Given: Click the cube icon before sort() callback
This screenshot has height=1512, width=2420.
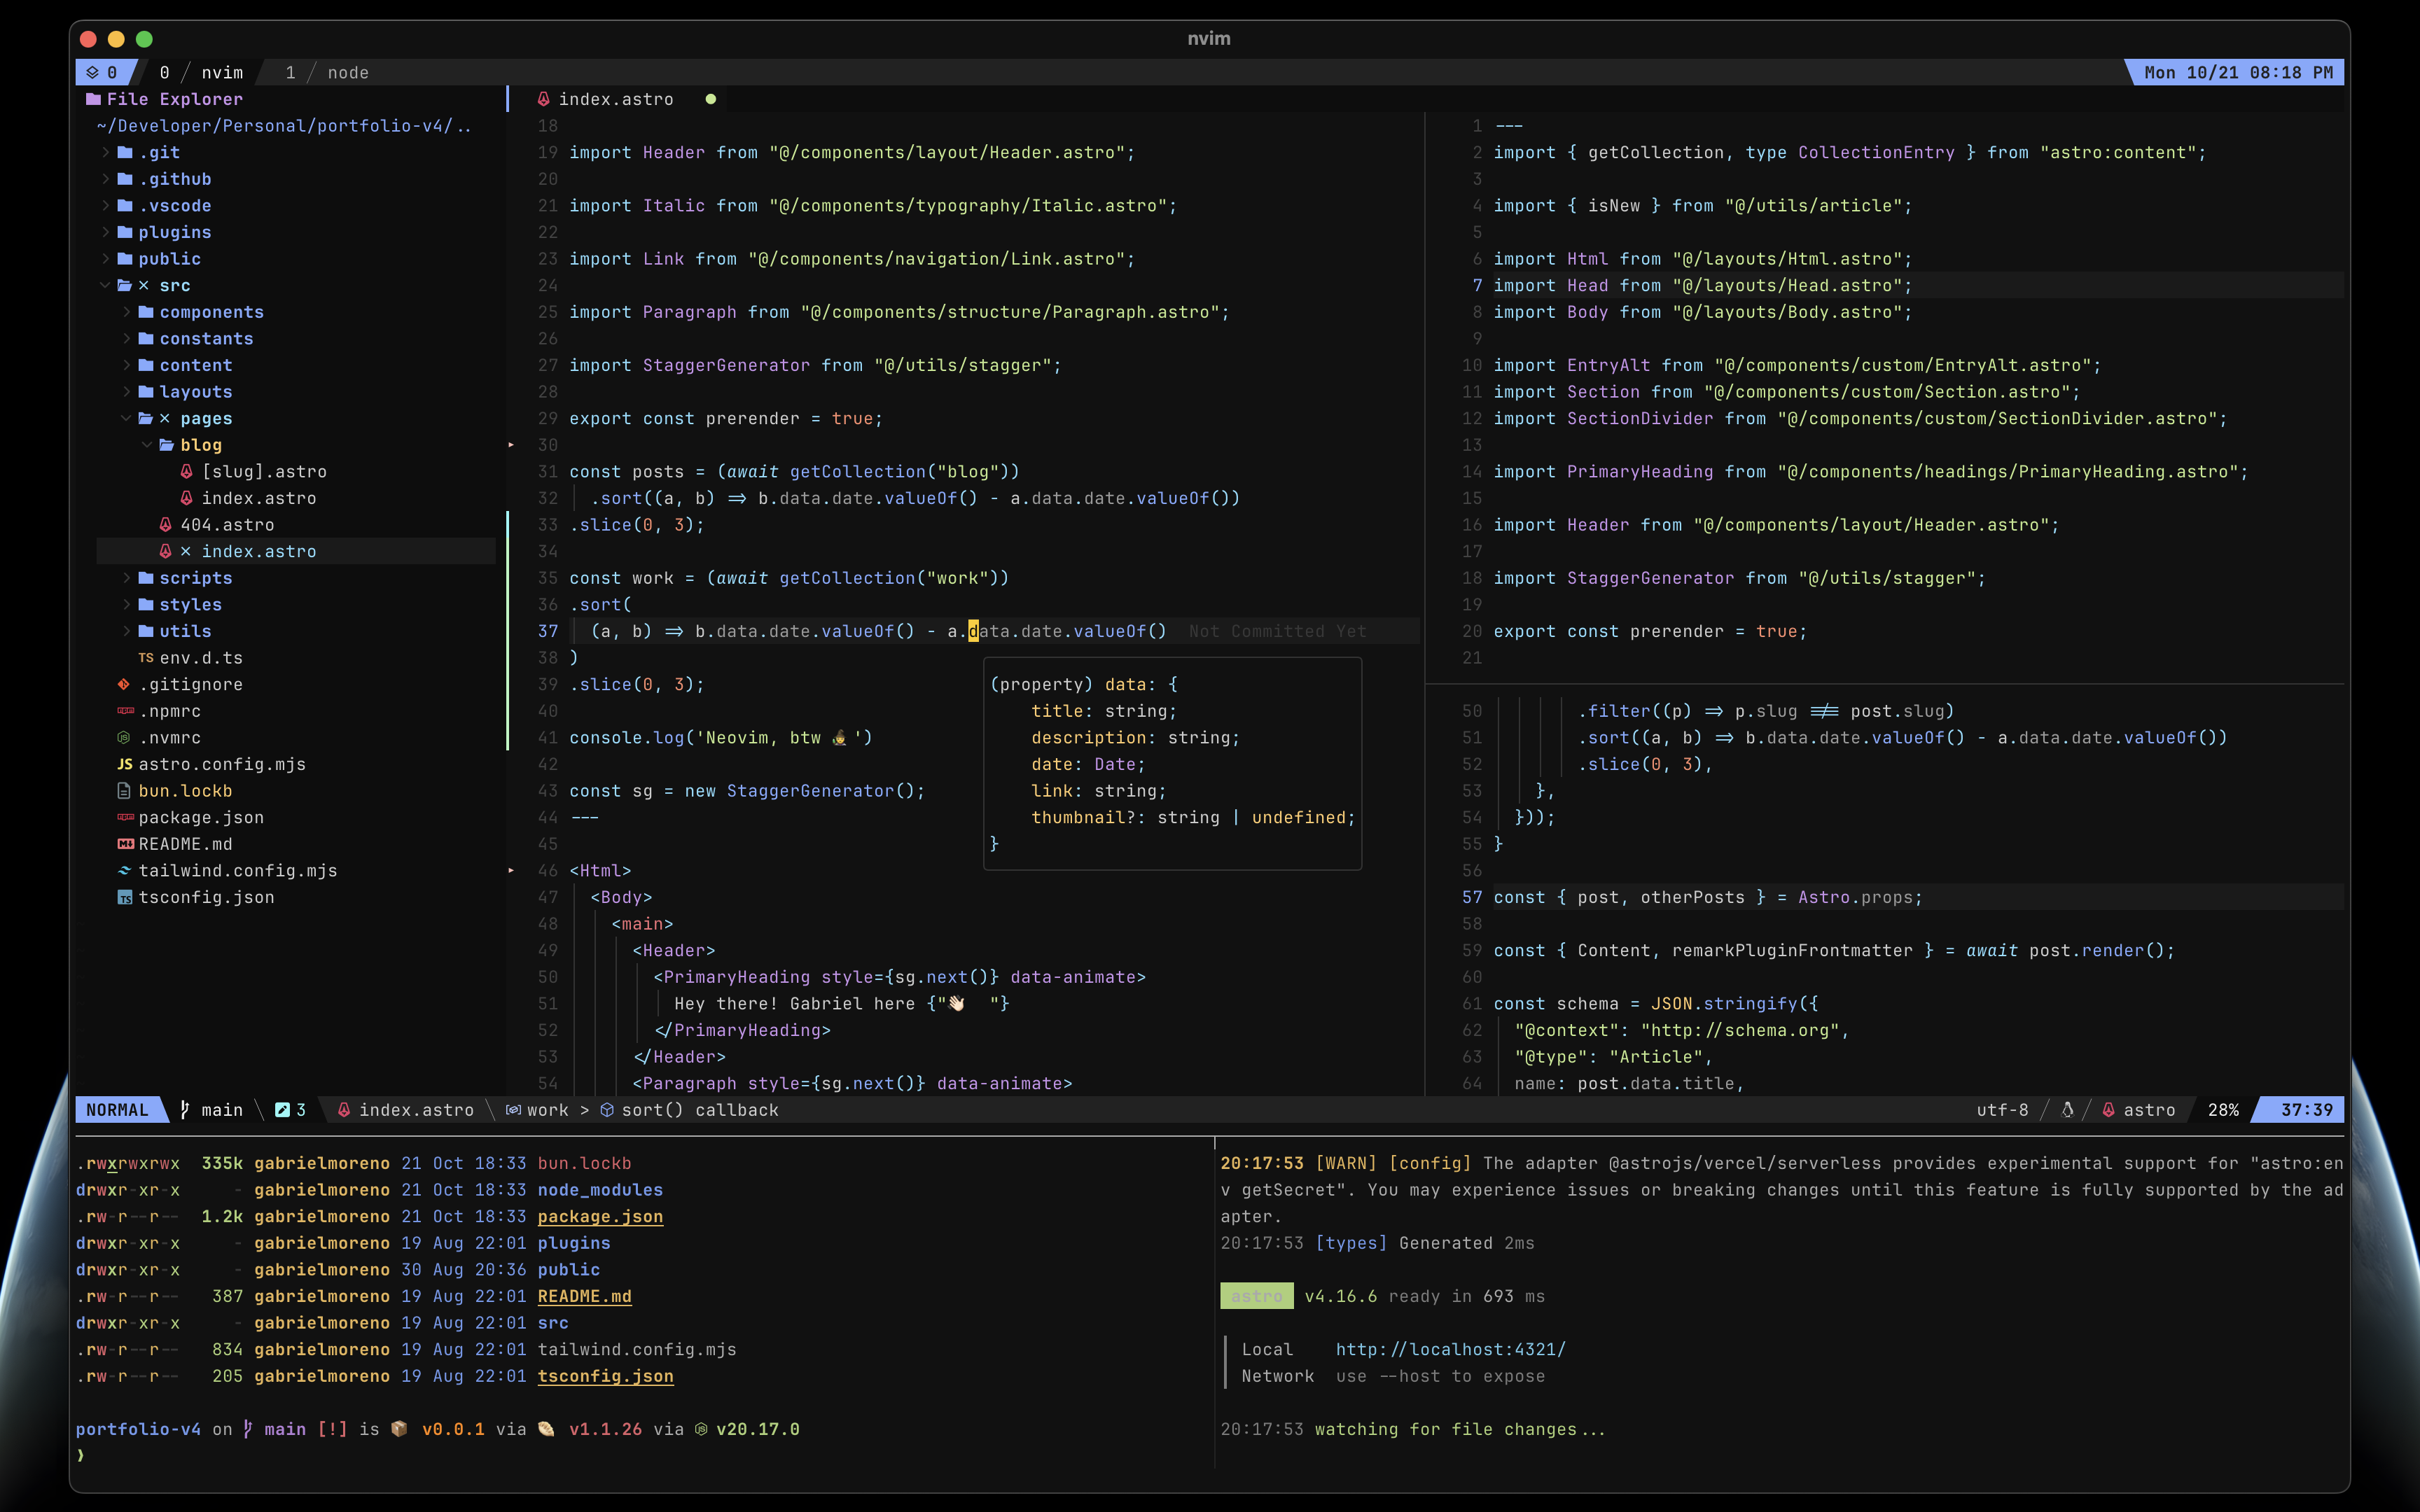Looking at the screenshot, I should 607,1109.
